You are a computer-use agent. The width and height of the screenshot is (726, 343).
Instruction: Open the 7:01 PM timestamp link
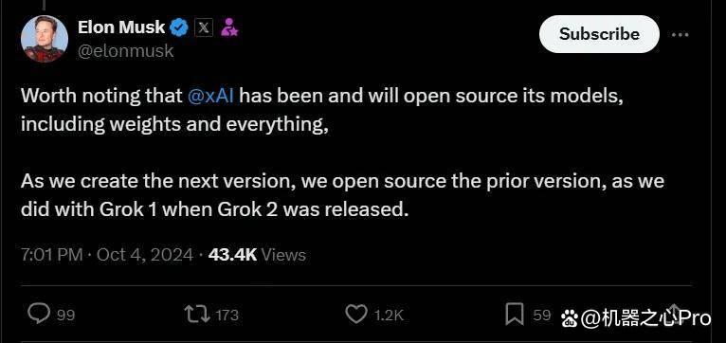[52, 255]
